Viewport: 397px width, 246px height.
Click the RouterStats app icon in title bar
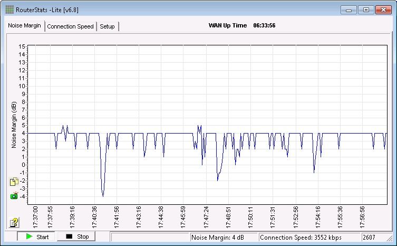9,10
